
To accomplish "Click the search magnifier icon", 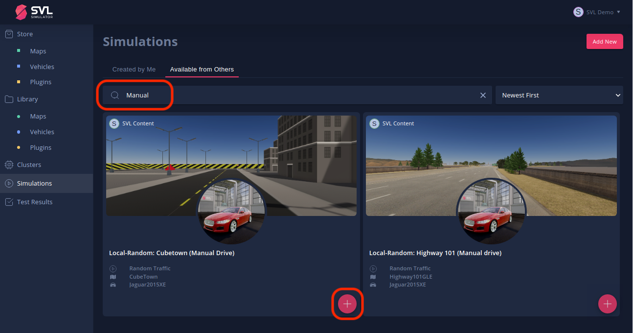I will point(115,95).
